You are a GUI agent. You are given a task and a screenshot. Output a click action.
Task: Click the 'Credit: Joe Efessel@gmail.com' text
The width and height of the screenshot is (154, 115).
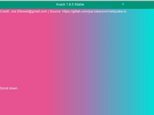coord(23,11)
